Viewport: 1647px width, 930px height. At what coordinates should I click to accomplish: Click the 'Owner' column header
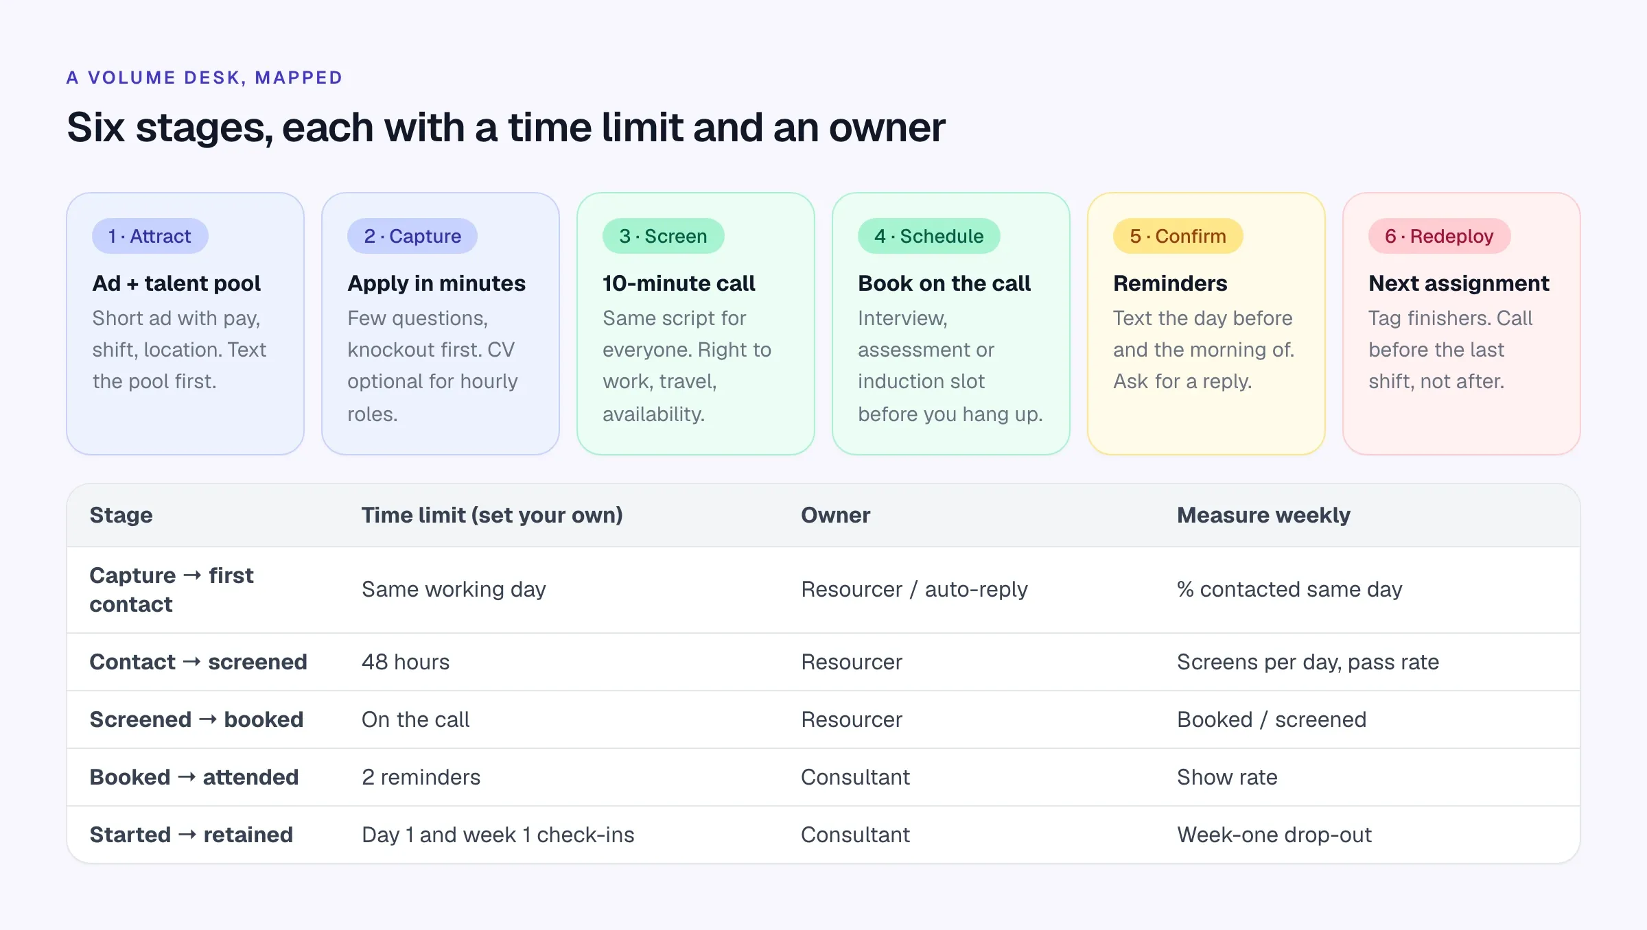835,515
